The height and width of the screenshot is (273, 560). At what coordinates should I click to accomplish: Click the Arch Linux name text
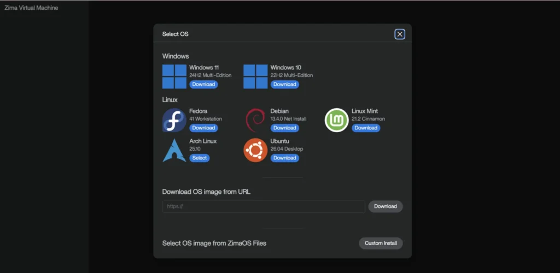[203, 141]
